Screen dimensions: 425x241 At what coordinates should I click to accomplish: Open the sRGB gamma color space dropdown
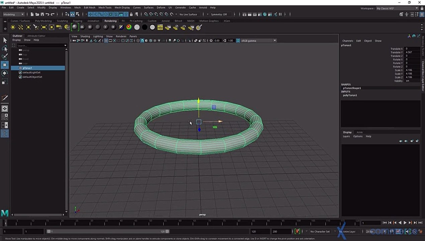coord(259,41)
